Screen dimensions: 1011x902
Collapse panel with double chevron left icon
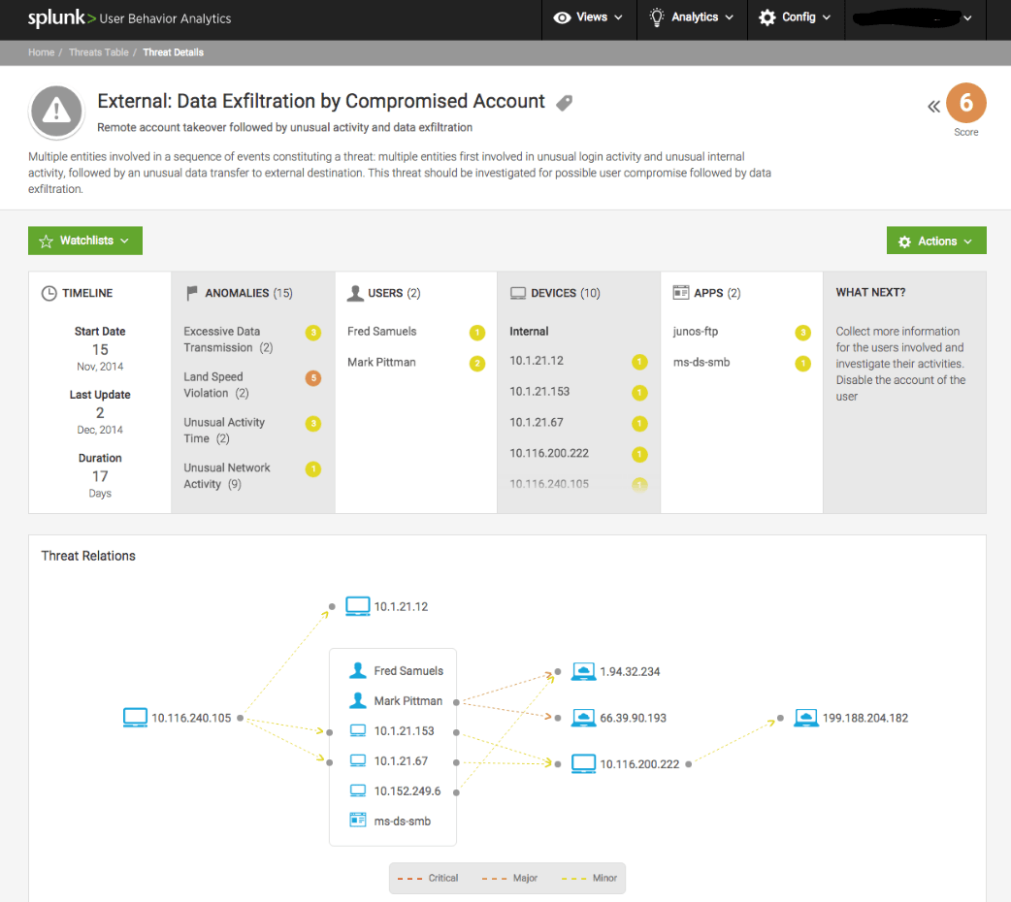point(933,107)
